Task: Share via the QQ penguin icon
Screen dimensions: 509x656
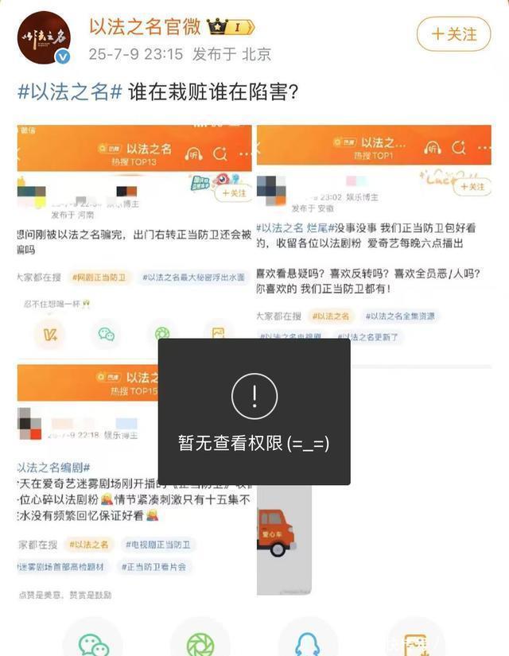Action: (307, 644)
